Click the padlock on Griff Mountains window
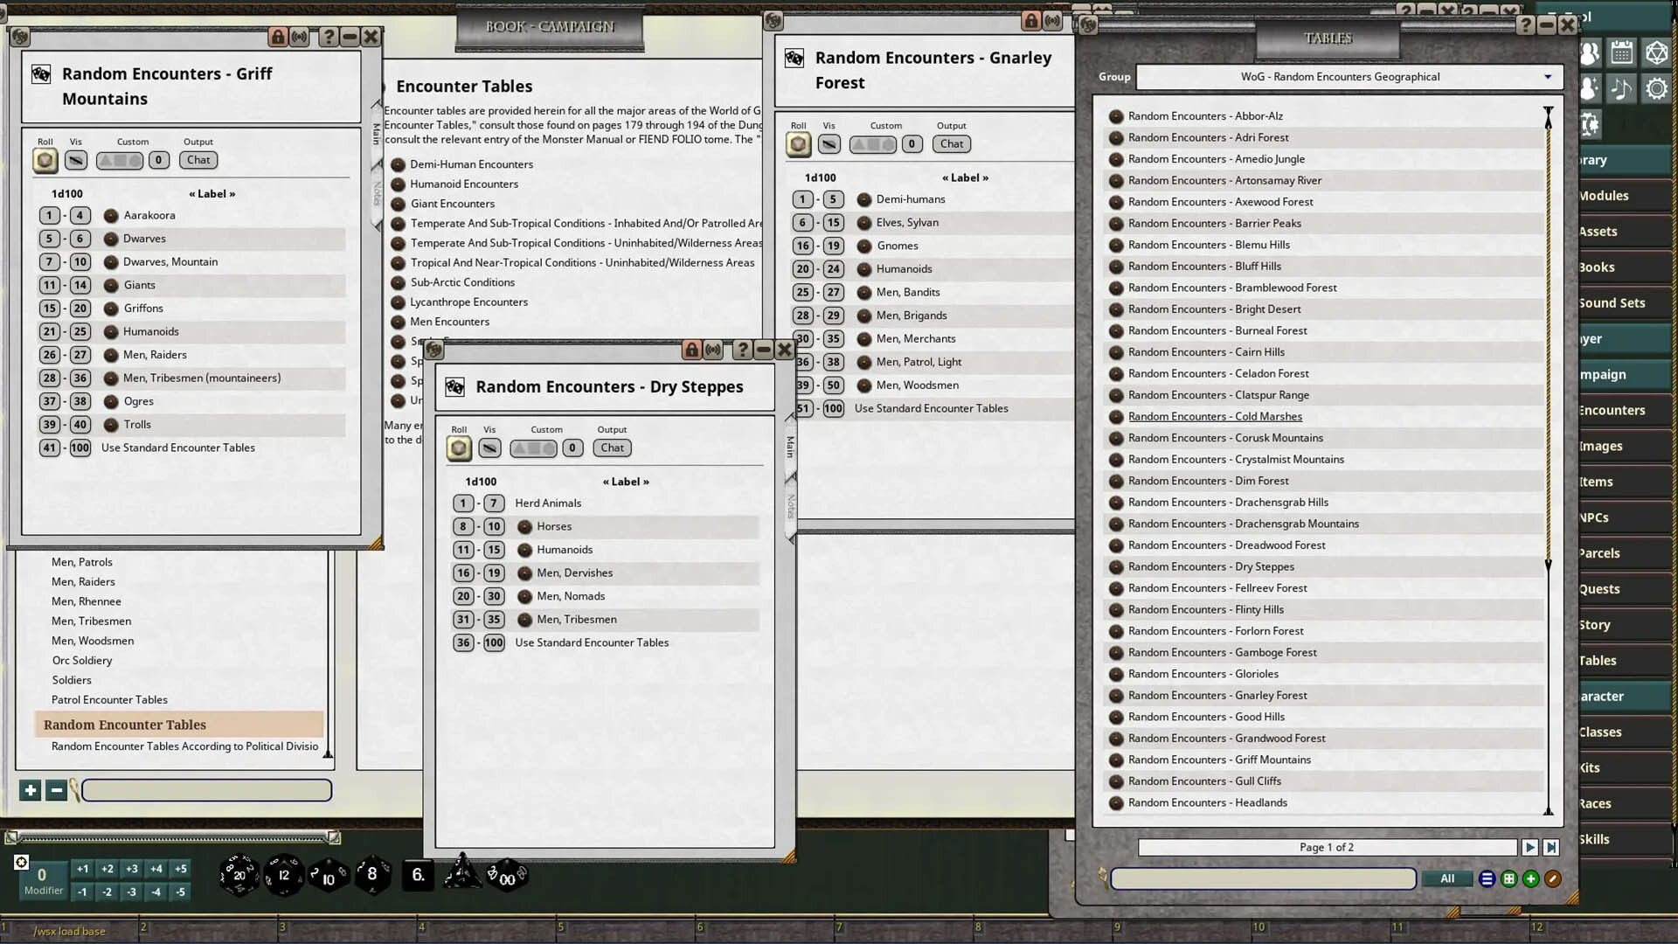1678x944 pixels. click(278, 37)
